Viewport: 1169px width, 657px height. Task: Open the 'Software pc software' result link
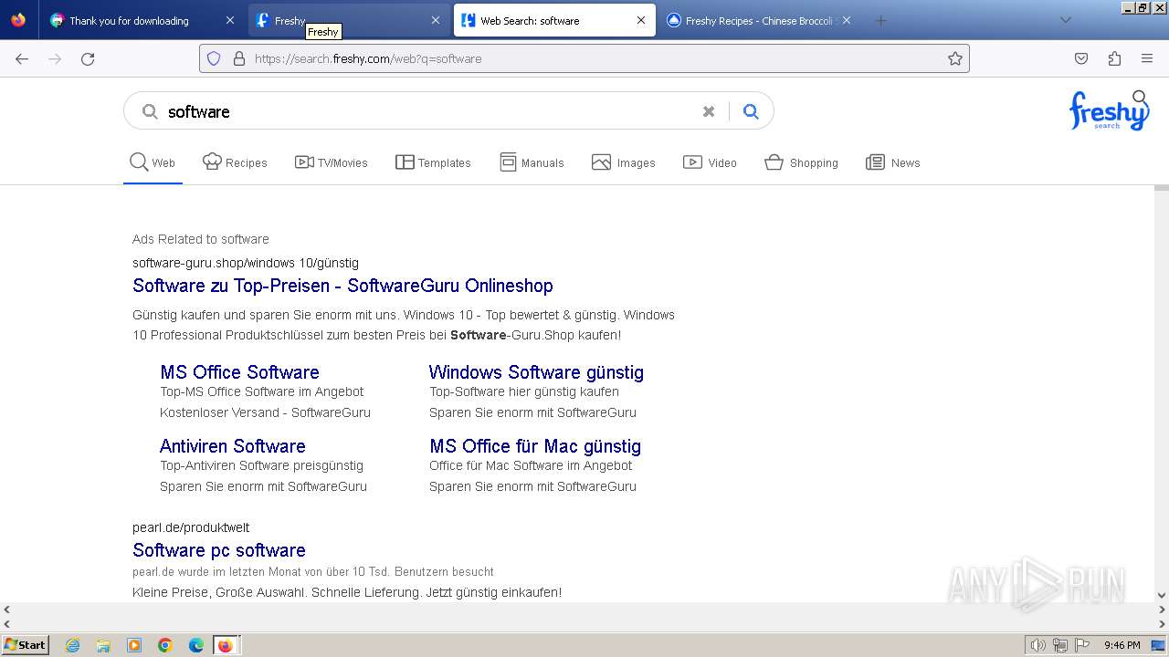coord(219,550)
